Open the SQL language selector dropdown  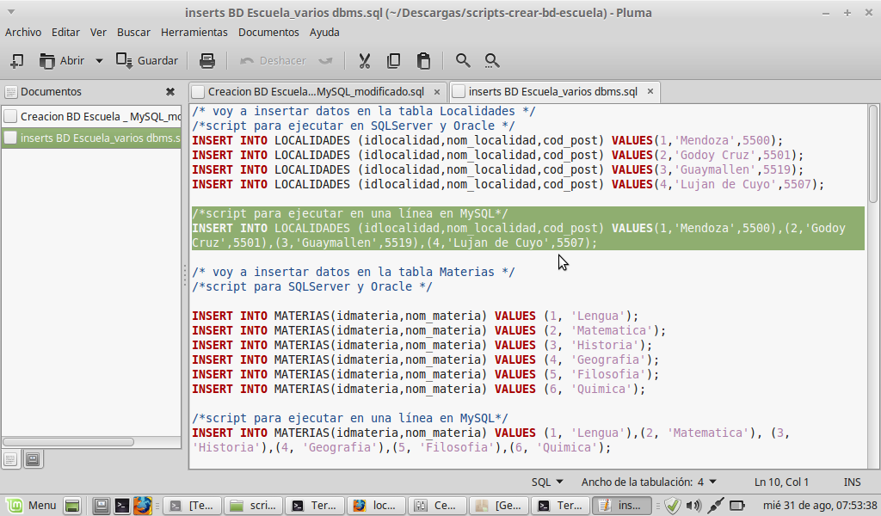547,482
